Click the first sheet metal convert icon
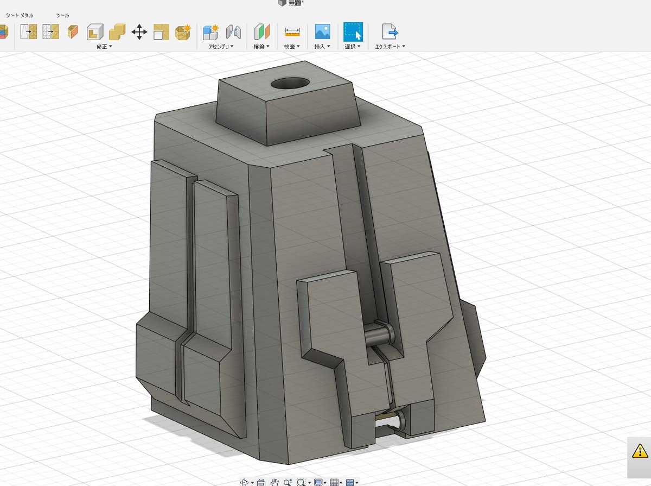The height and width of the screenshot is (486, 651). 28,32
